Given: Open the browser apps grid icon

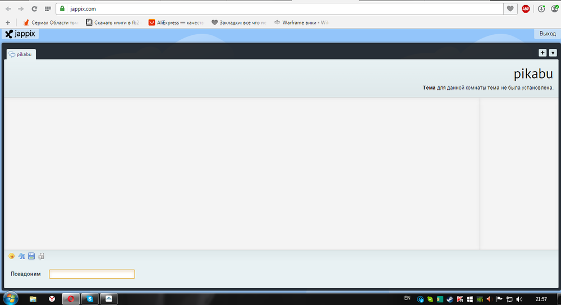Looking at the screenshot, I should tap(47, 9).
